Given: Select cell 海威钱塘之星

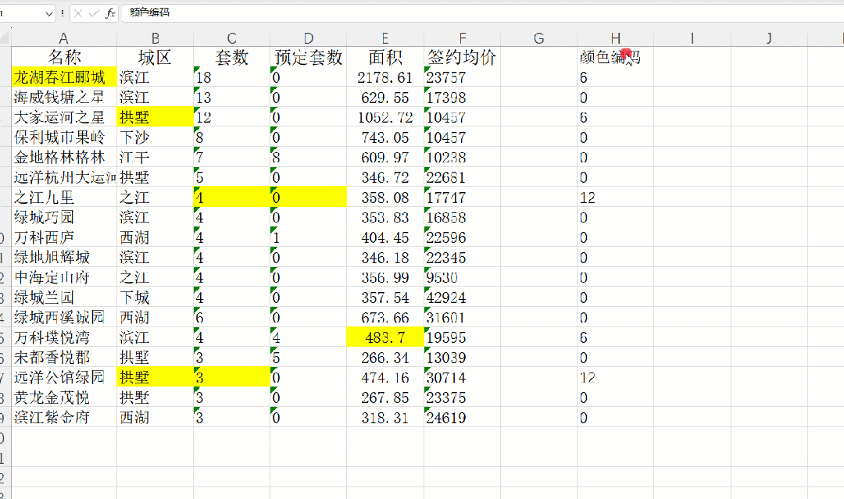Looking at the screenshot, I should click(64, 98).
